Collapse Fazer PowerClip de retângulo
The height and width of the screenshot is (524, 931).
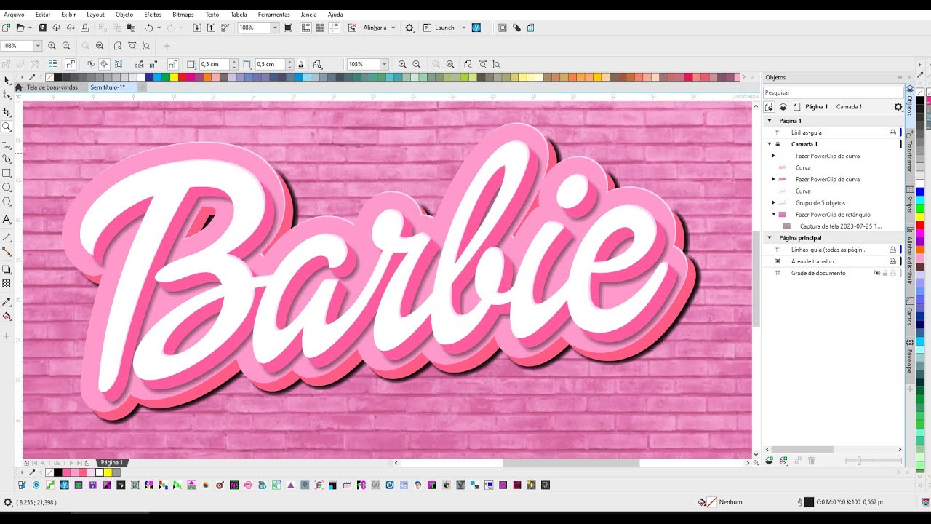(x=773, y=214)
